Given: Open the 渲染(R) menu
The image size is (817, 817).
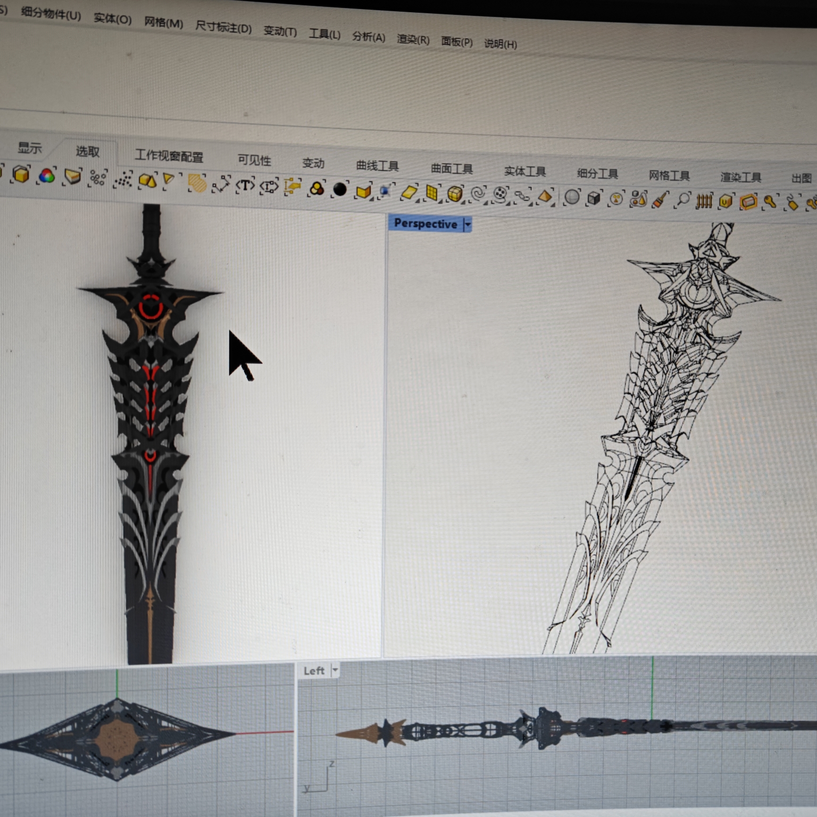Looking at the screenshot, I should click(x=413, y=39).
